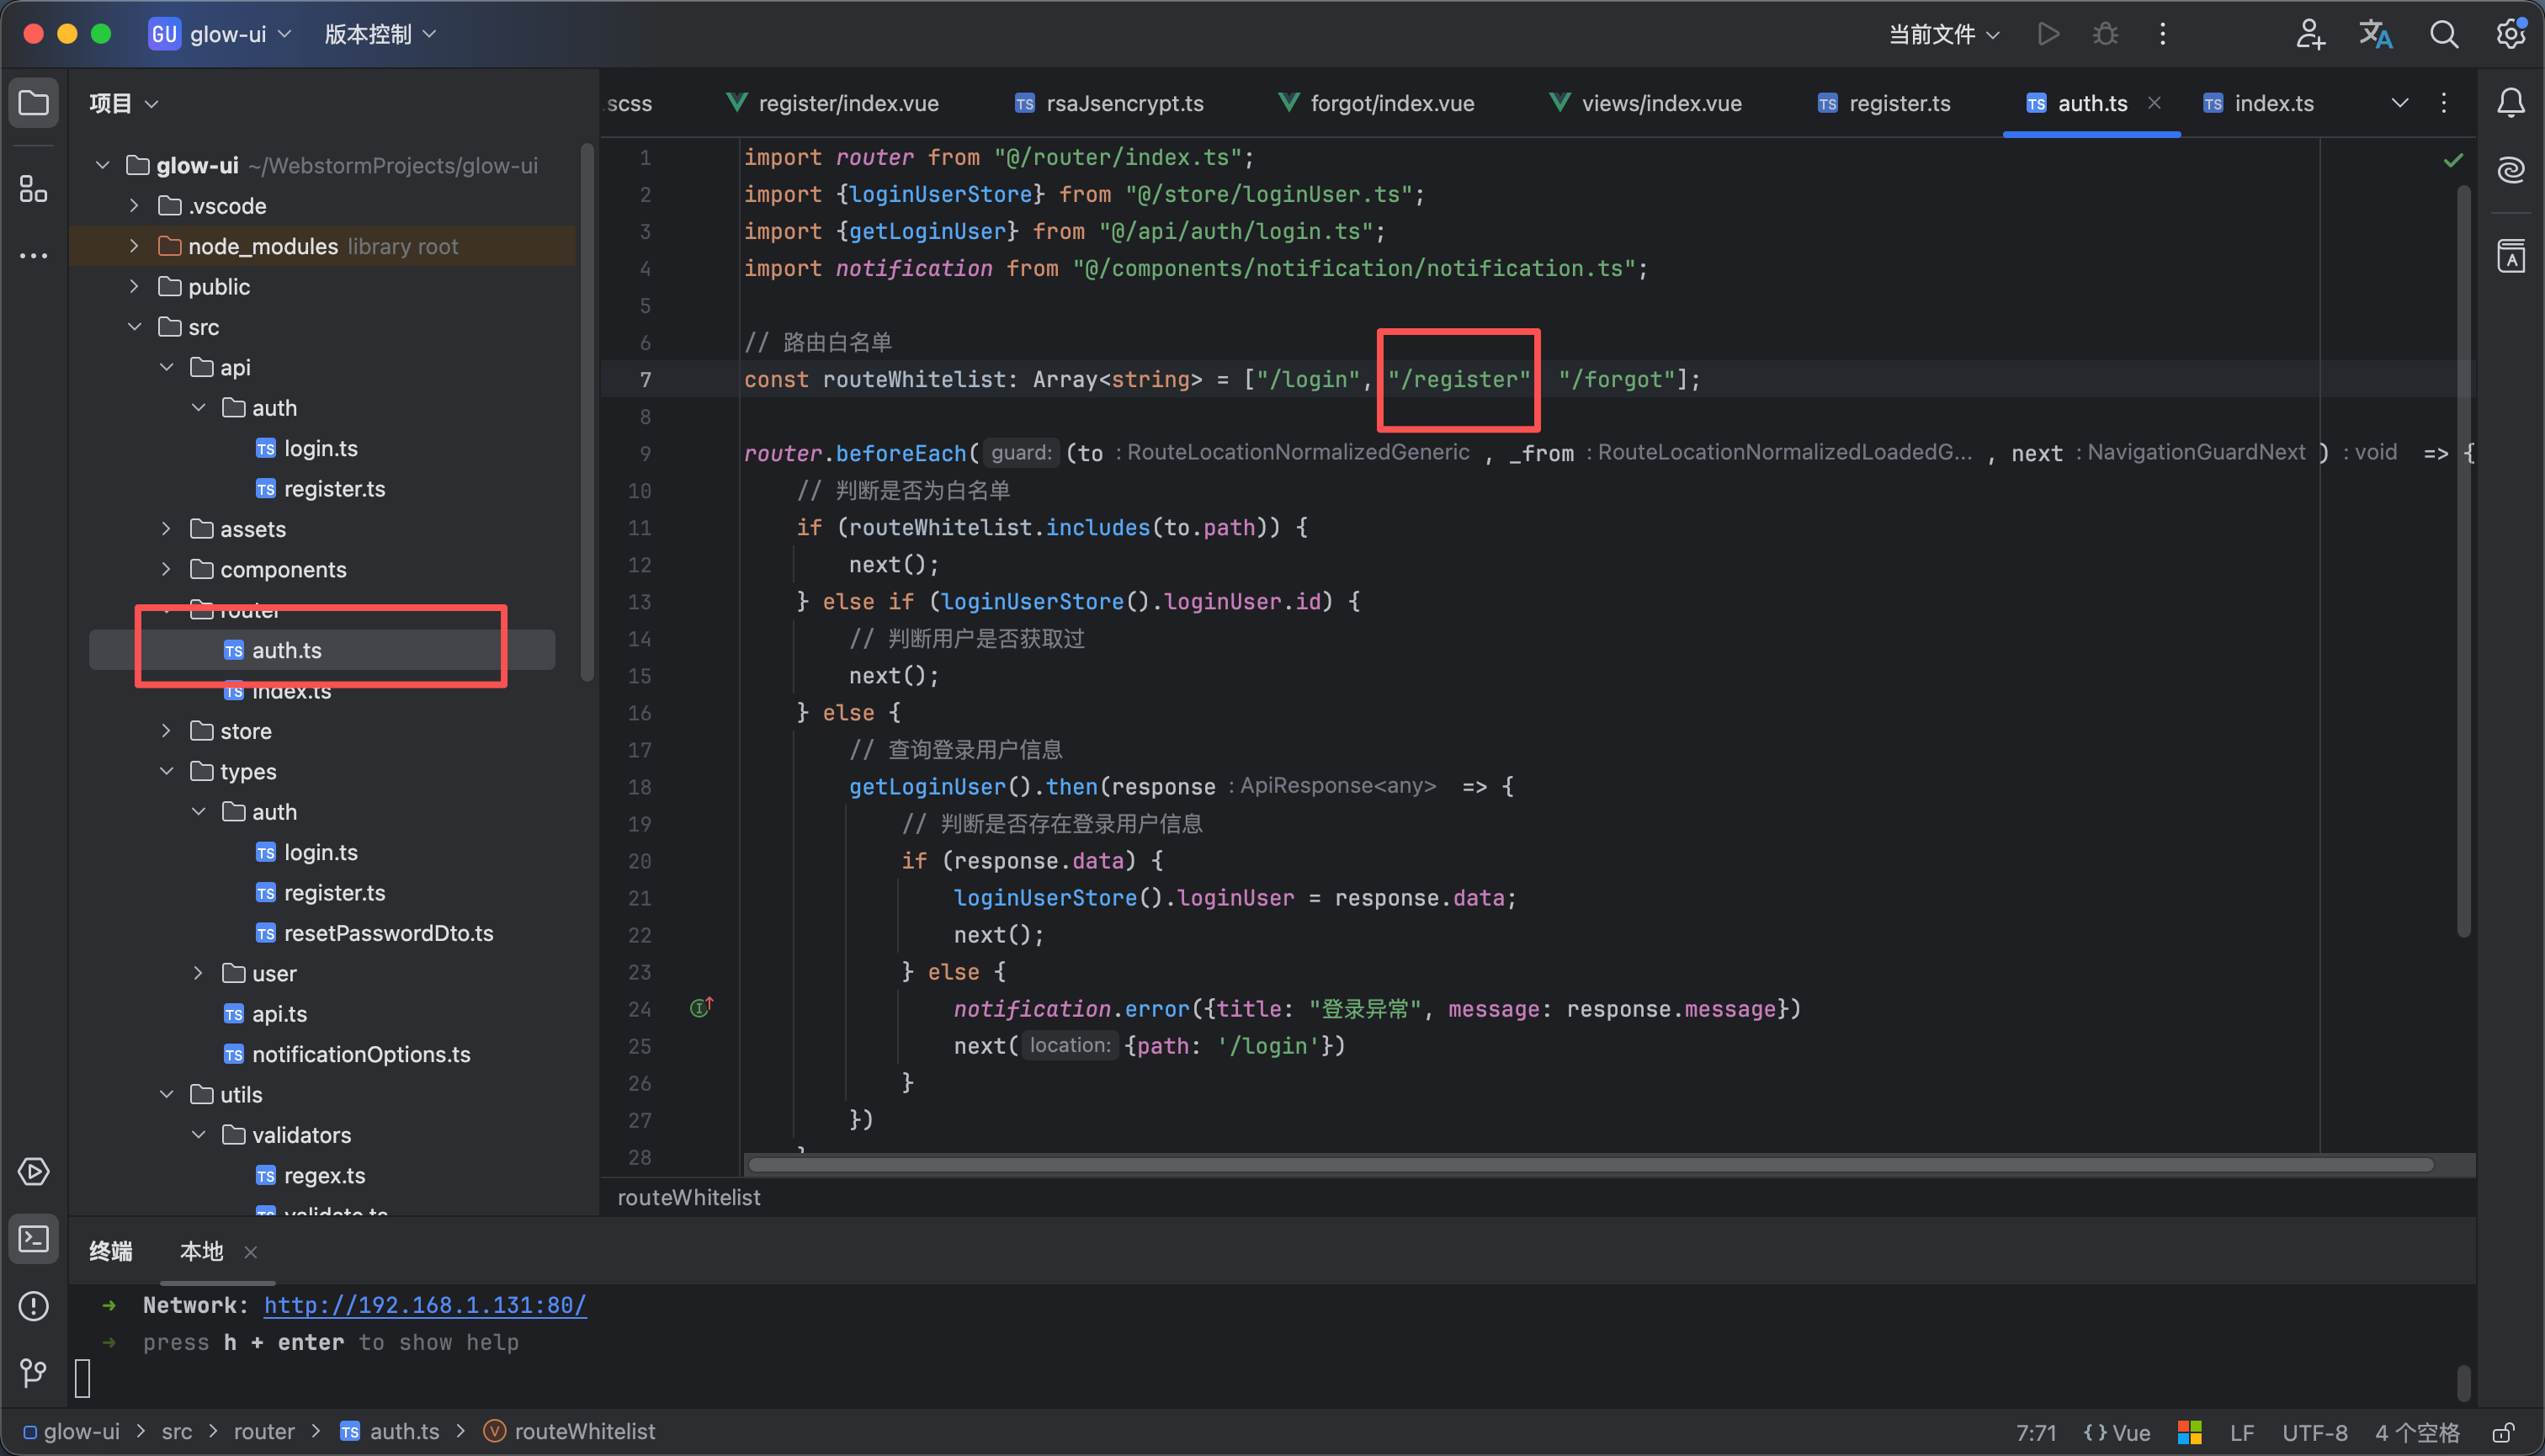Viewport: 2545px width, 1456px height.
Task: Open the Problems tool window icon
Action: pos(33,1306)
